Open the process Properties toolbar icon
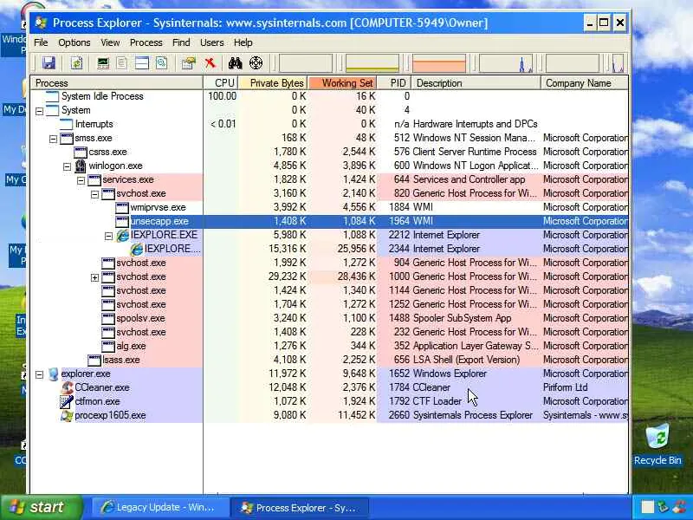Viewport: 693px width, 520px height. point(189,63)
